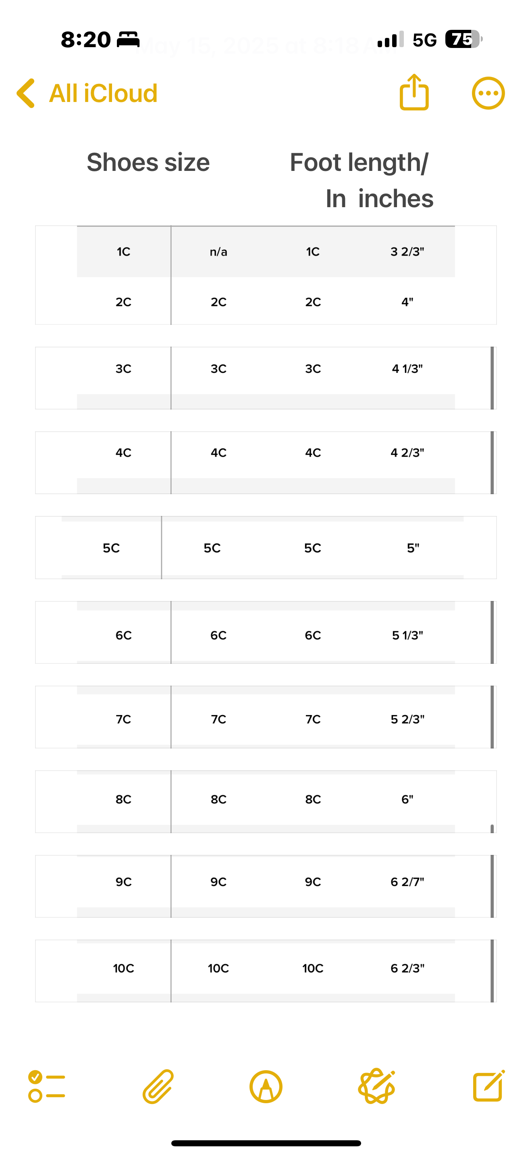Screen dimensions: 532x1156
Task: Tap the 5" measurement in 5C row
Action: [413, 548]
